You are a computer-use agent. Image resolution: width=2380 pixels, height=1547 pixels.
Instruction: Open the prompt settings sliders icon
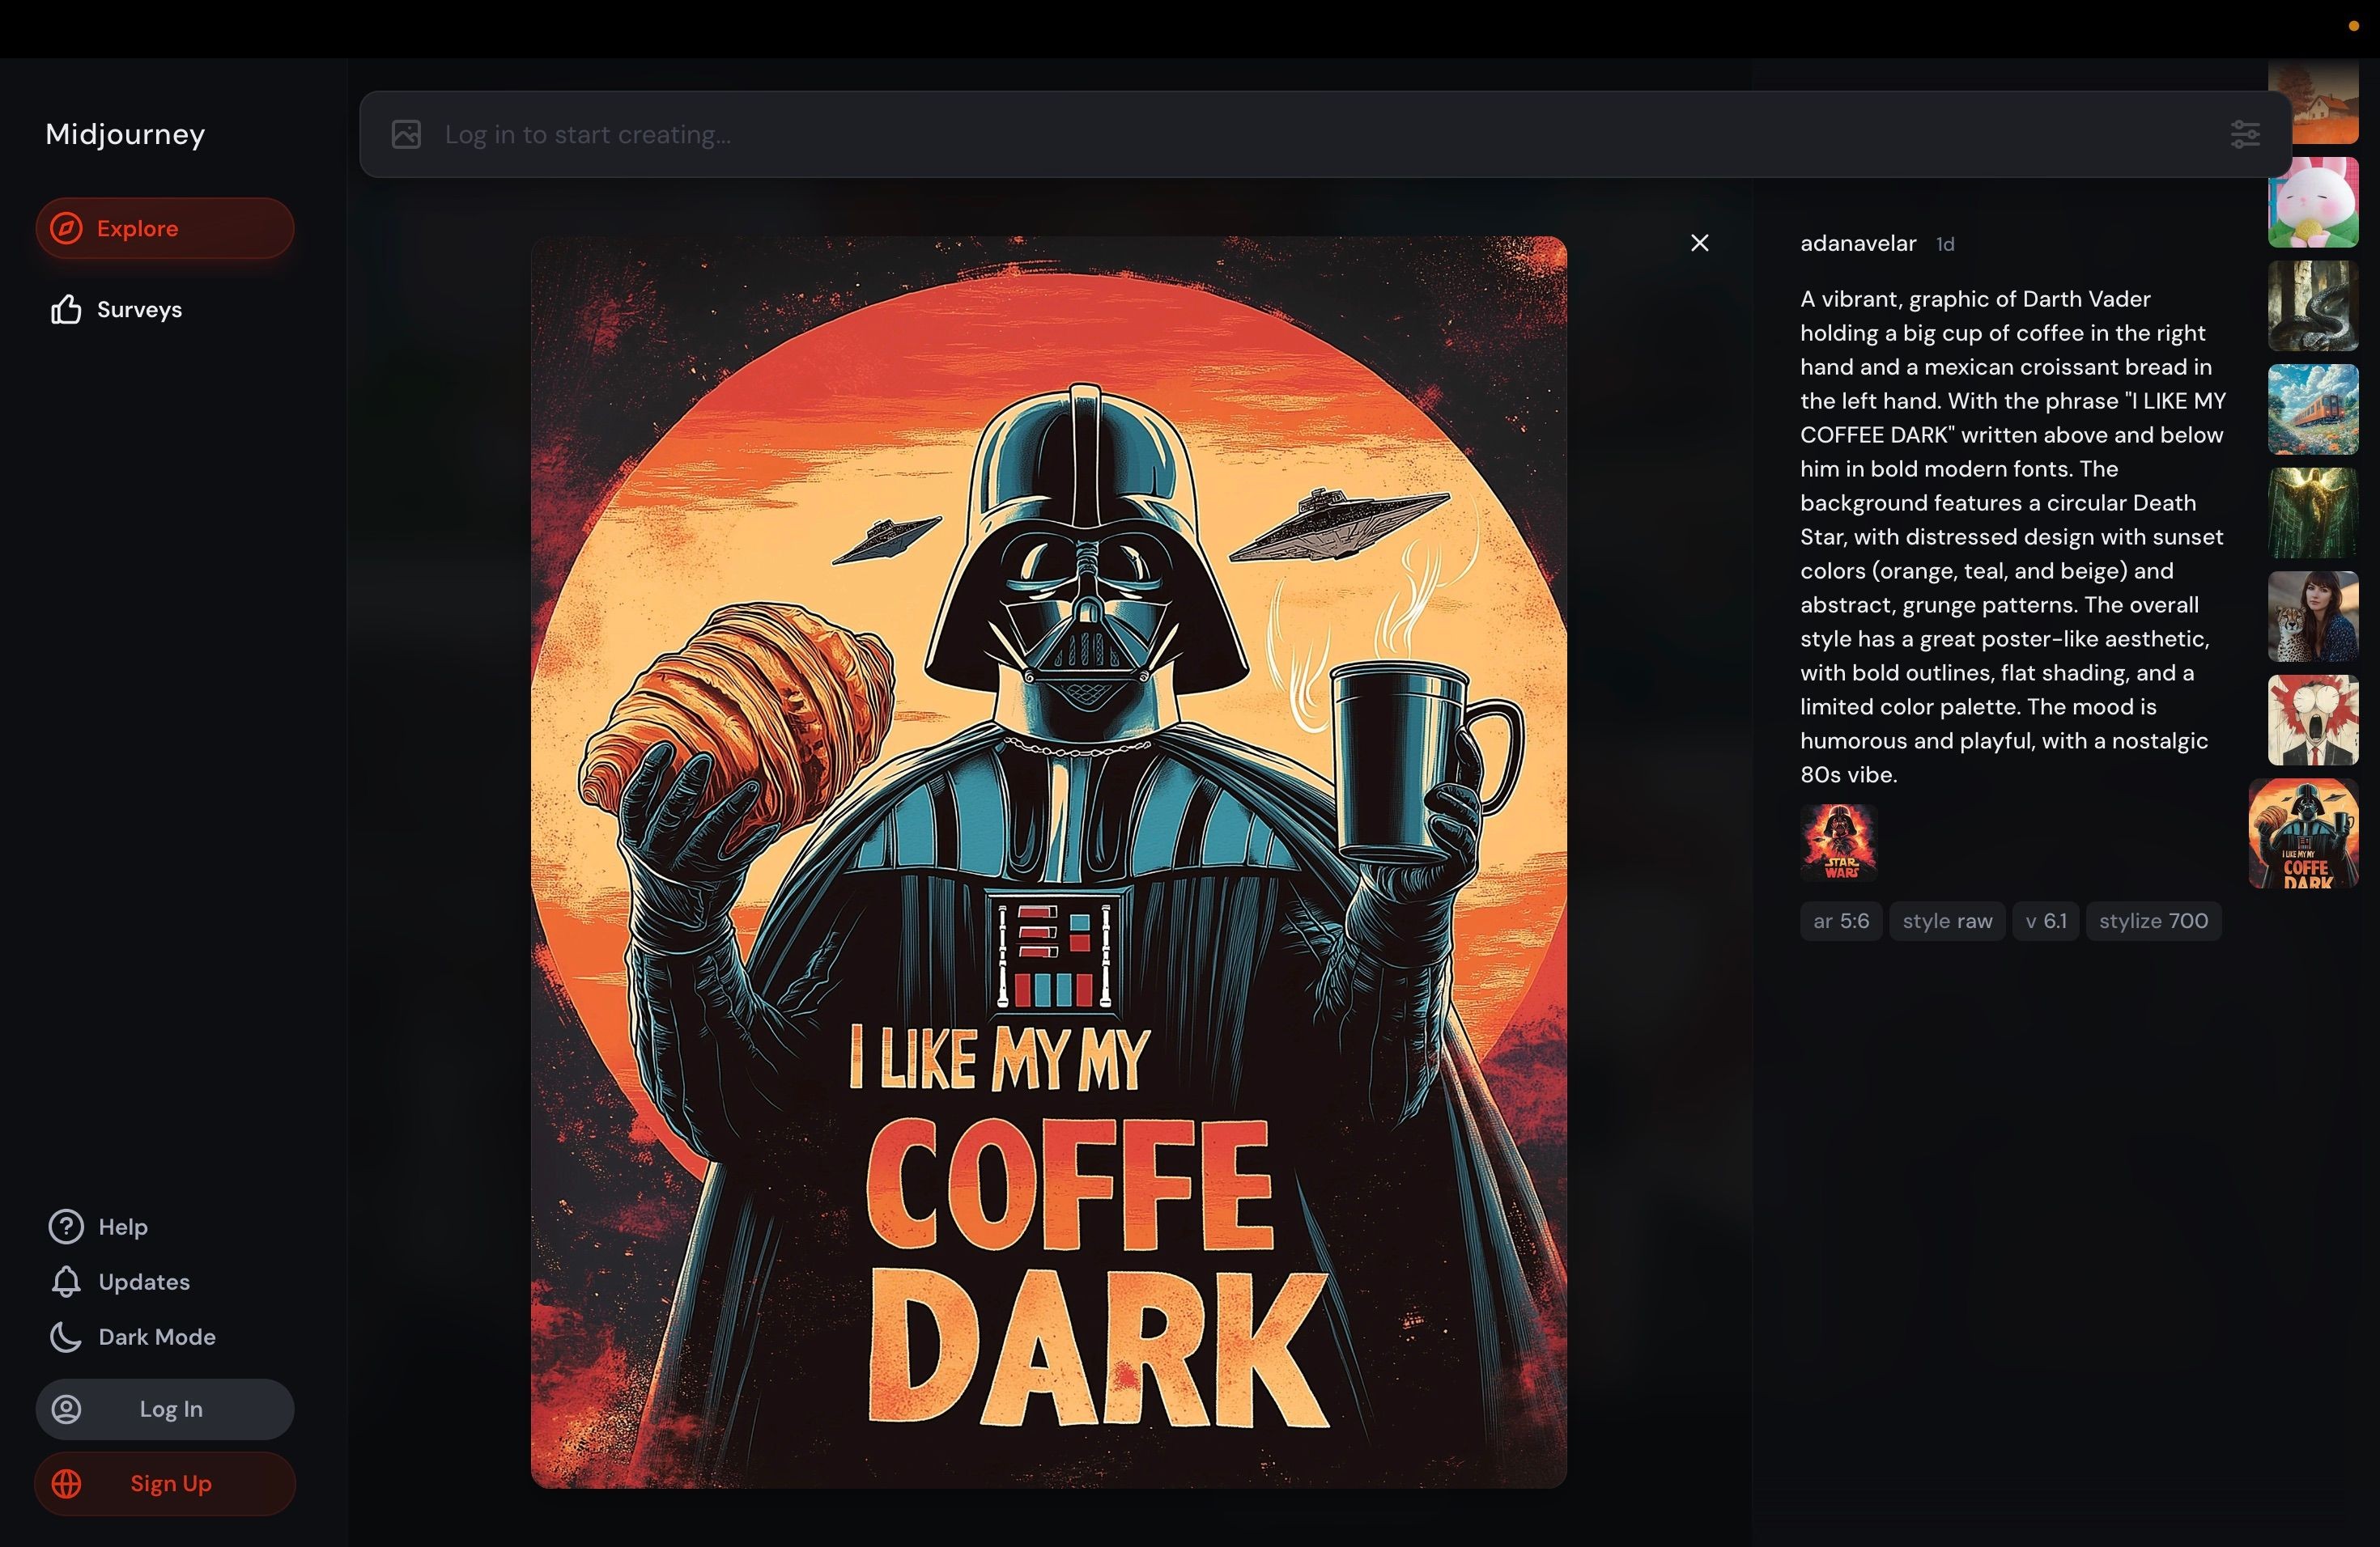[x=2245, y=134]
